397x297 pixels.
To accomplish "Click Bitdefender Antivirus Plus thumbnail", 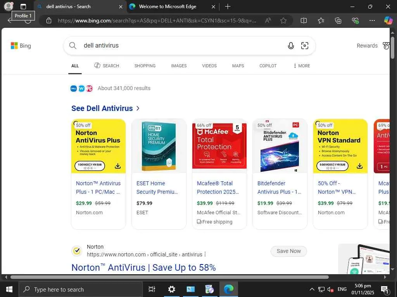I will click(280, 146).
